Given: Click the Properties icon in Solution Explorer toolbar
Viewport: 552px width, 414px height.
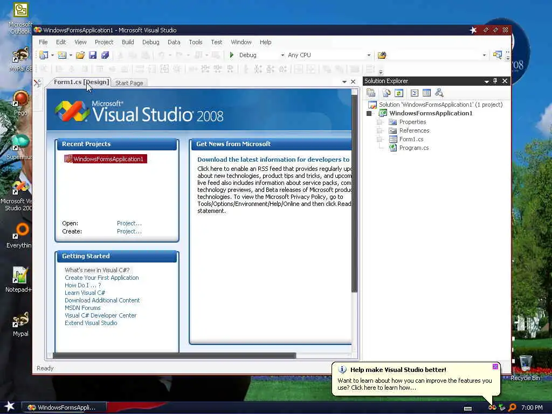Looking at the screenshot, I should click(371, 93).
